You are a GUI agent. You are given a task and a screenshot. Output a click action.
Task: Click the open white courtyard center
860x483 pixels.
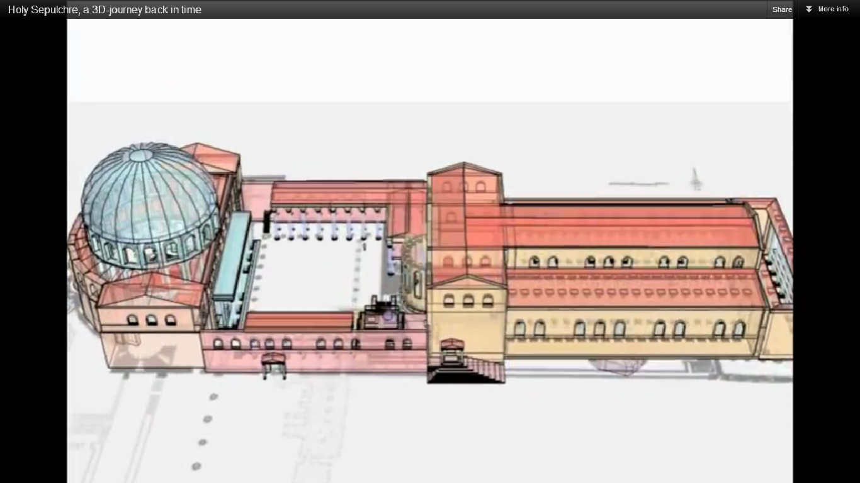point(315,275)
